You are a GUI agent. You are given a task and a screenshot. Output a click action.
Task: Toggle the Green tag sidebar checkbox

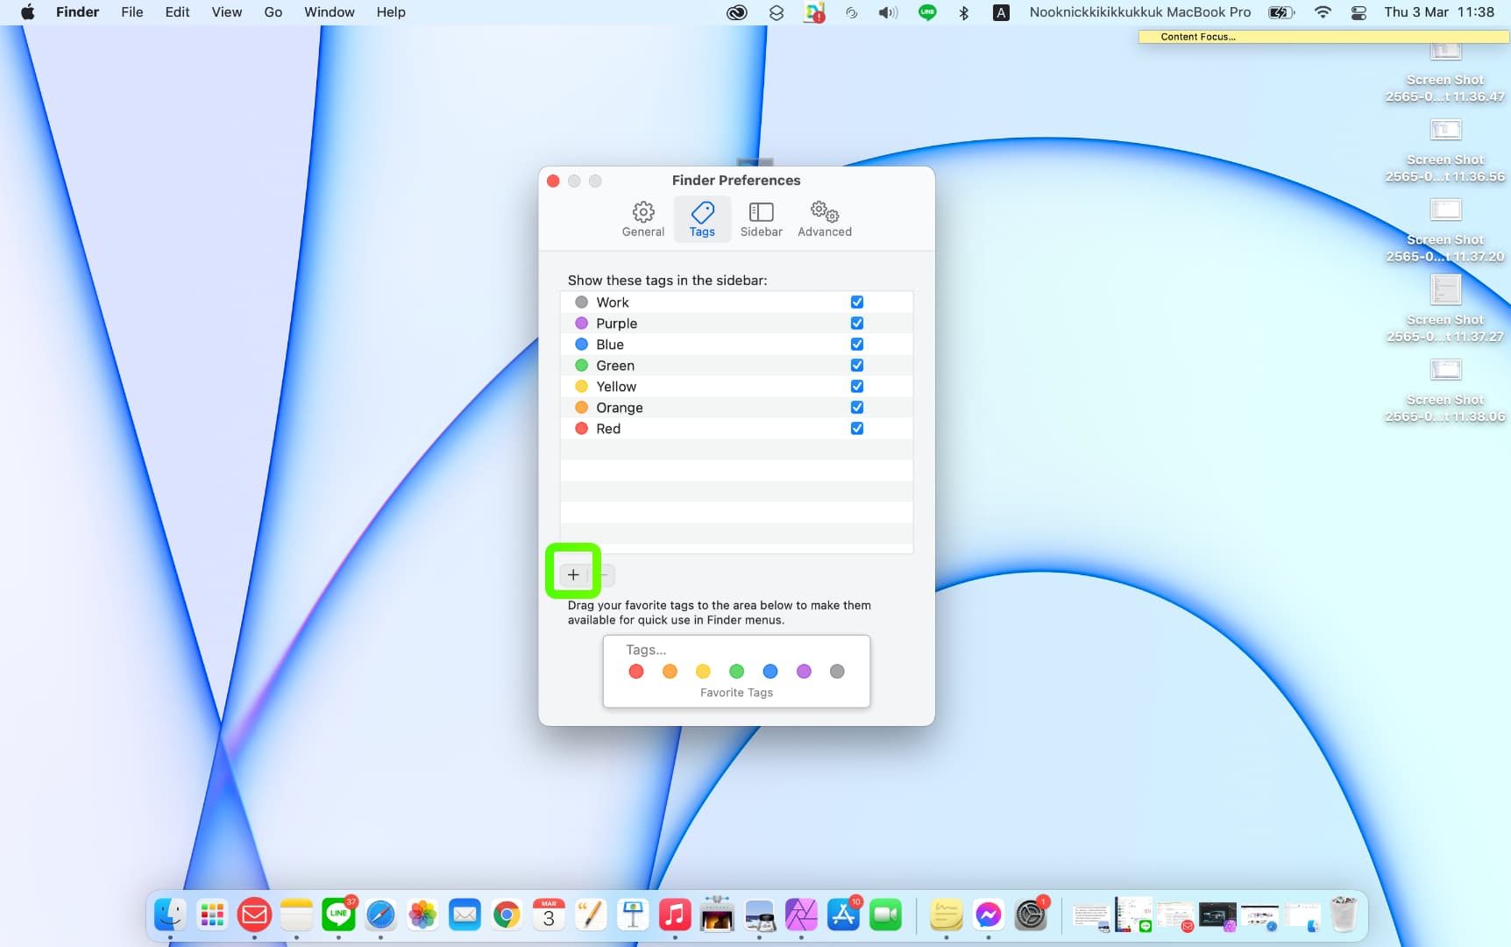[x=856, y=366]
